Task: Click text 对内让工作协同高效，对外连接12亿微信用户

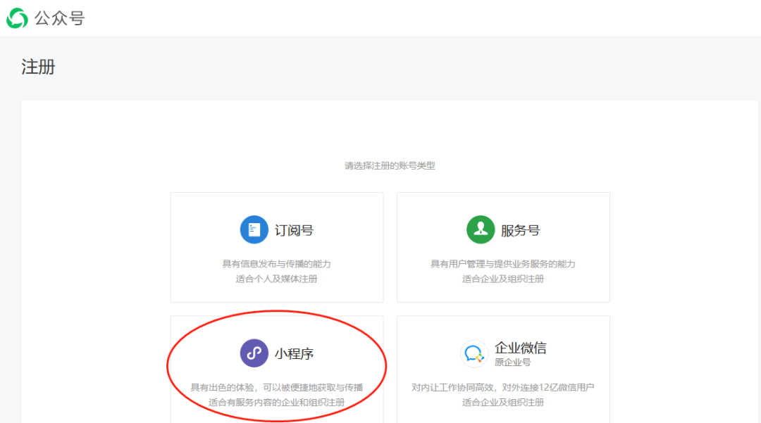Action: point(503,388)
